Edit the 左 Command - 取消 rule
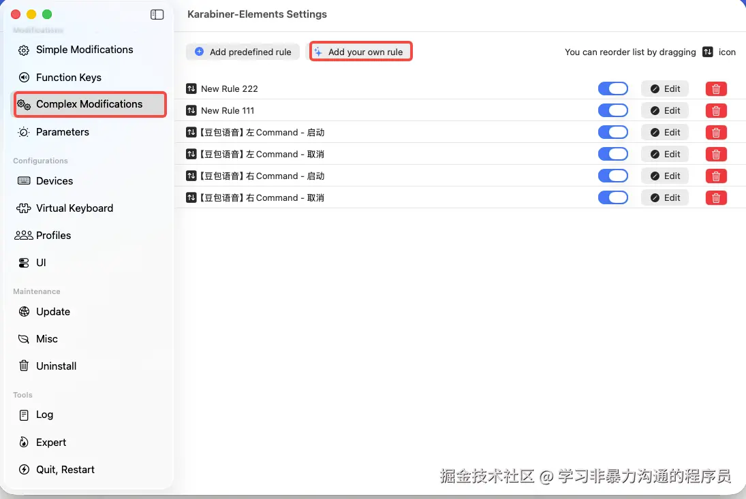The height and width of the screenshot is (499, 746). 665,154
